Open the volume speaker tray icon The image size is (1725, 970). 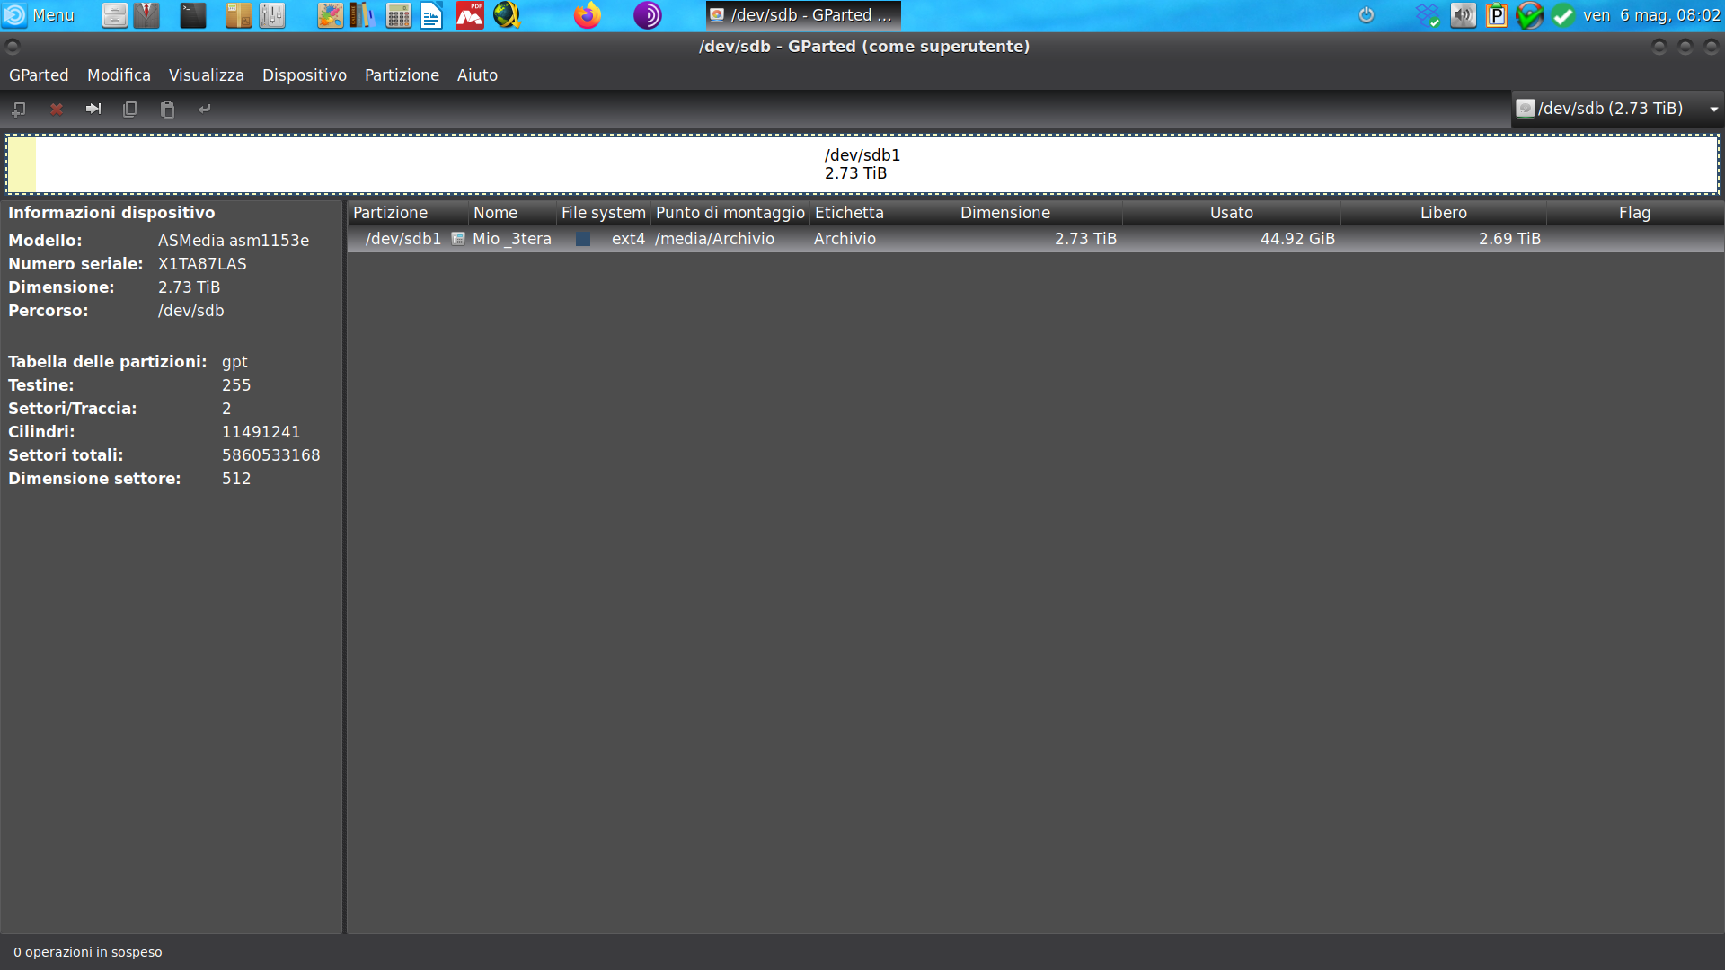tap(1463, 15)
